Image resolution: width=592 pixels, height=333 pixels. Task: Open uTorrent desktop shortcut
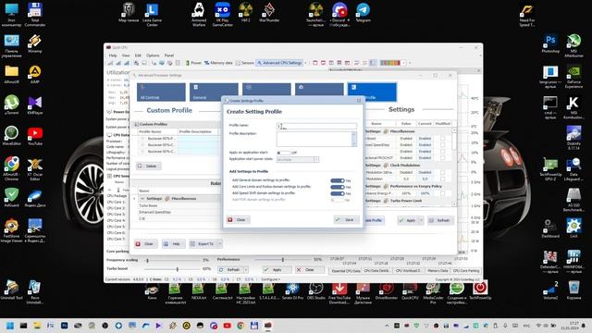point(11,105)
